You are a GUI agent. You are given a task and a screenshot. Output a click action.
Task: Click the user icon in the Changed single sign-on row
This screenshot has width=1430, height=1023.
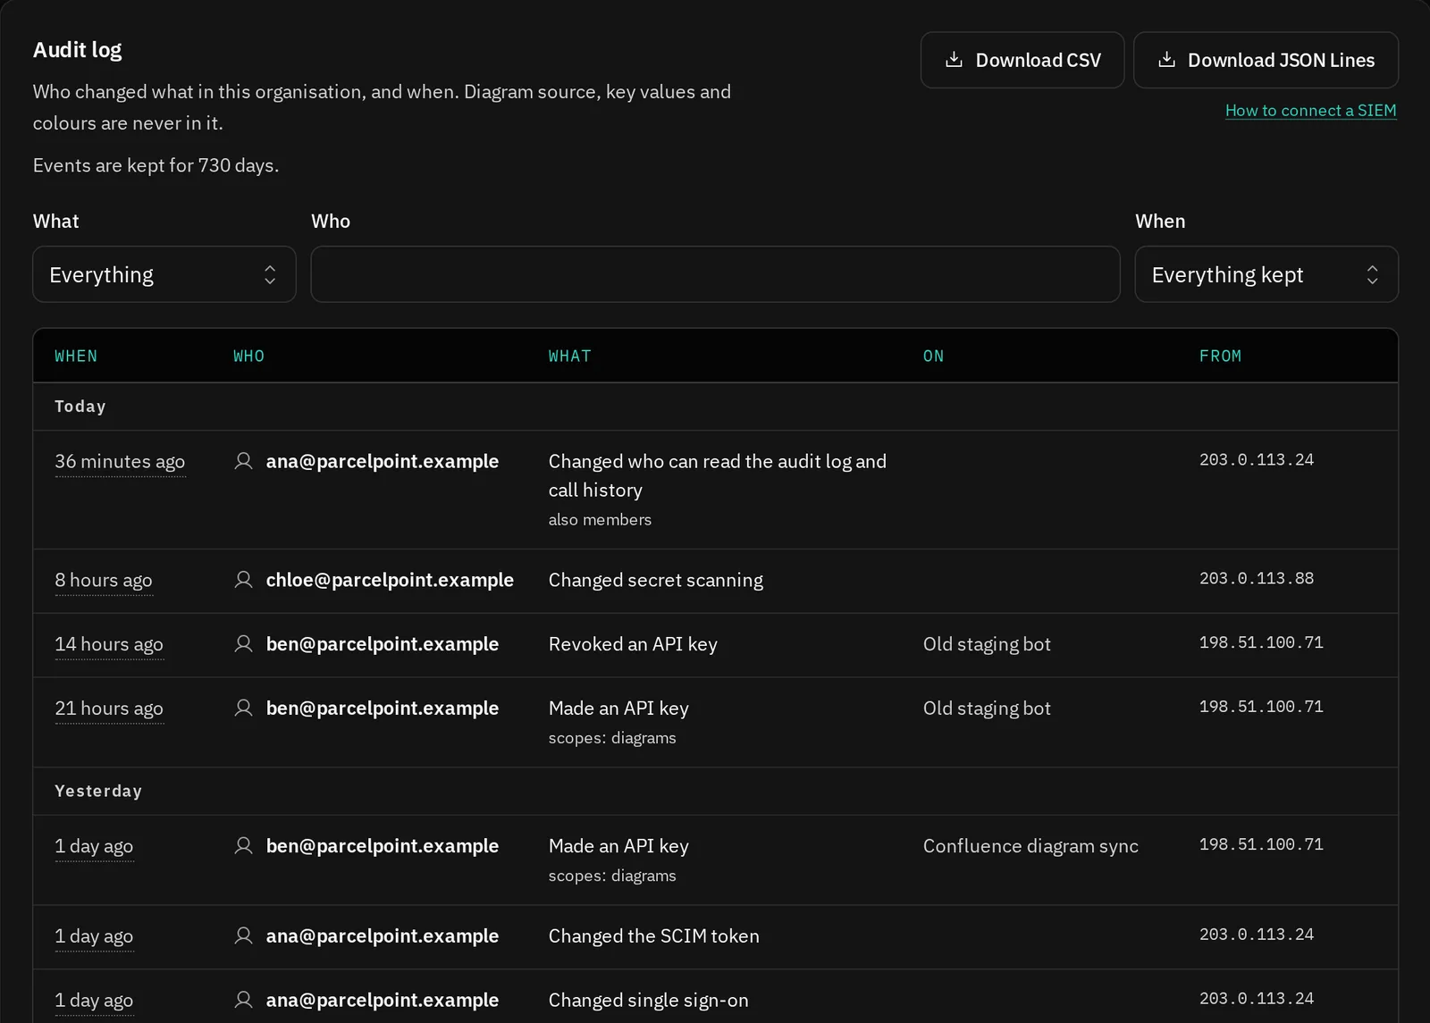(243, 1001)
